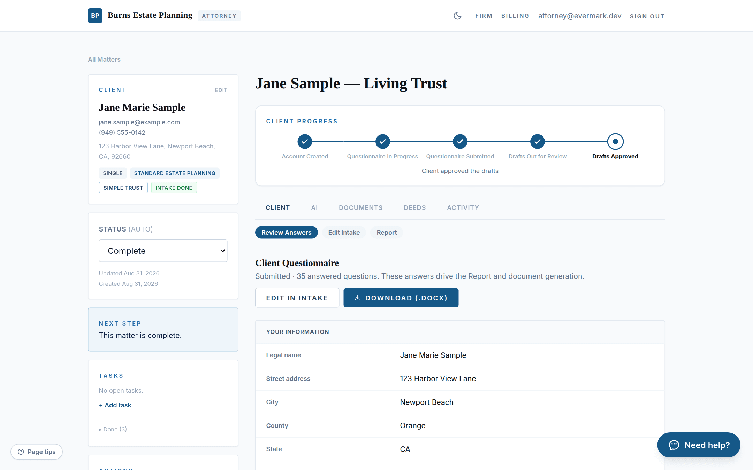Click the Newport Beach city value
Viewport: 753px width, 470px height.
coord(427,402)
